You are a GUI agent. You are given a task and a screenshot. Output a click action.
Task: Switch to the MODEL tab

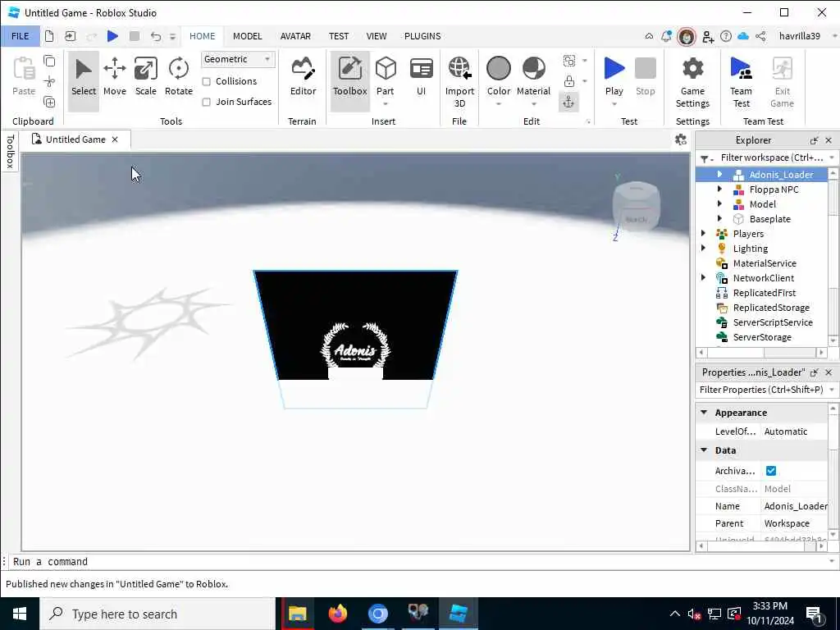point(248,36)
